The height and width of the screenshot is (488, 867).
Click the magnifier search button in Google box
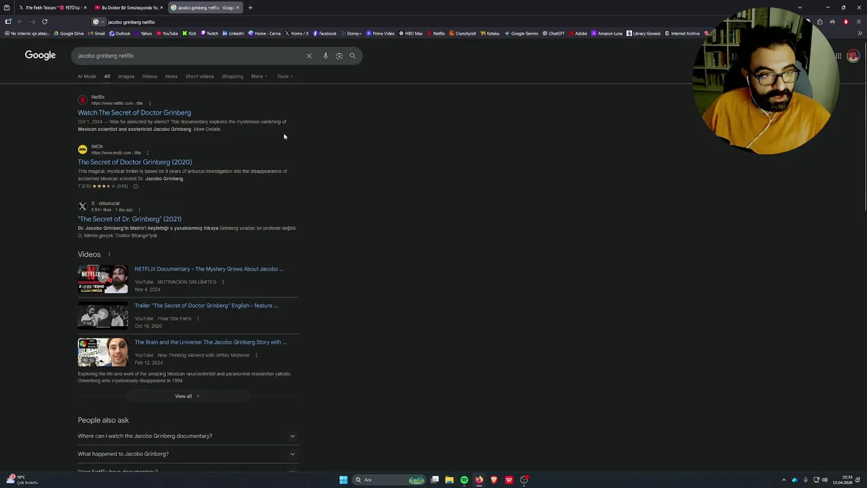click(352, 56)
